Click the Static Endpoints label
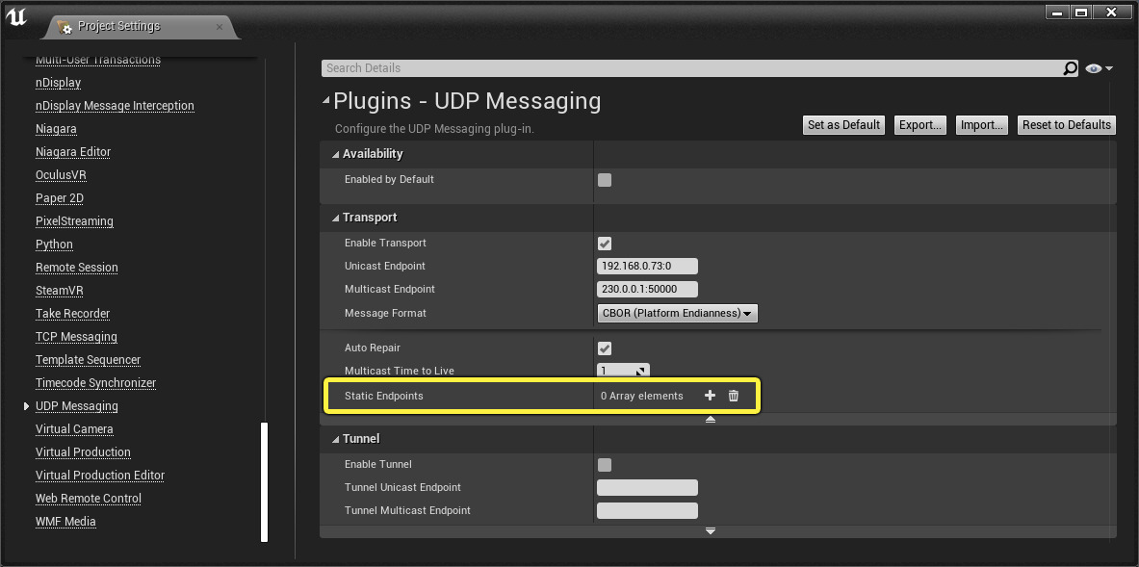1139x567 pixels. (x=383, y=396)
